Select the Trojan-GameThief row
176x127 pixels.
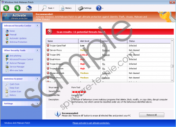coord(108,45)
